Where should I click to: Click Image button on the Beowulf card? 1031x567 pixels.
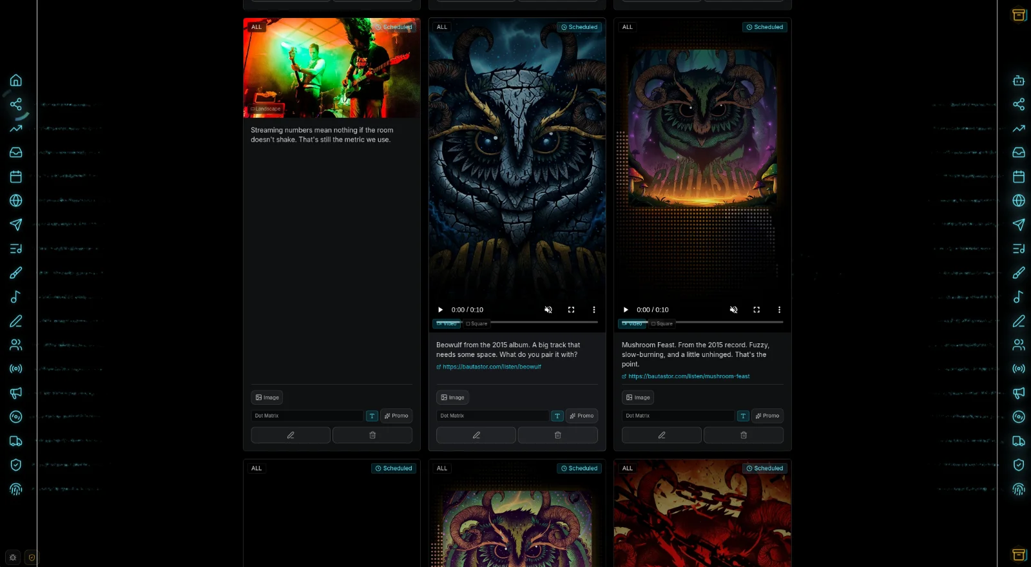point(452,398)
